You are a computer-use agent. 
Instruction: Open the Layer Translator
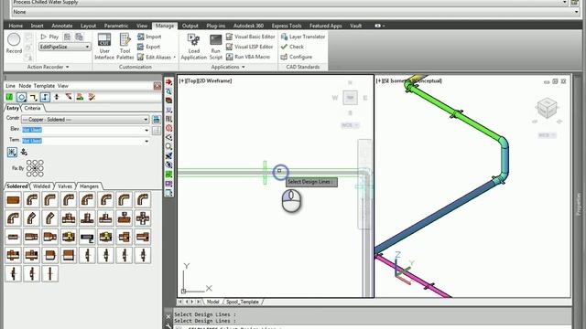(x=303, y=37)
